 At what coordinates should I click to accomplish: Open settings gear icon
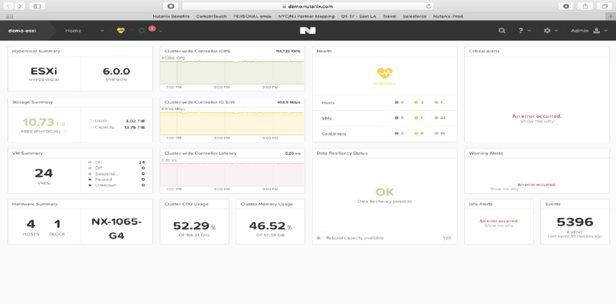[x=547, y=30]
